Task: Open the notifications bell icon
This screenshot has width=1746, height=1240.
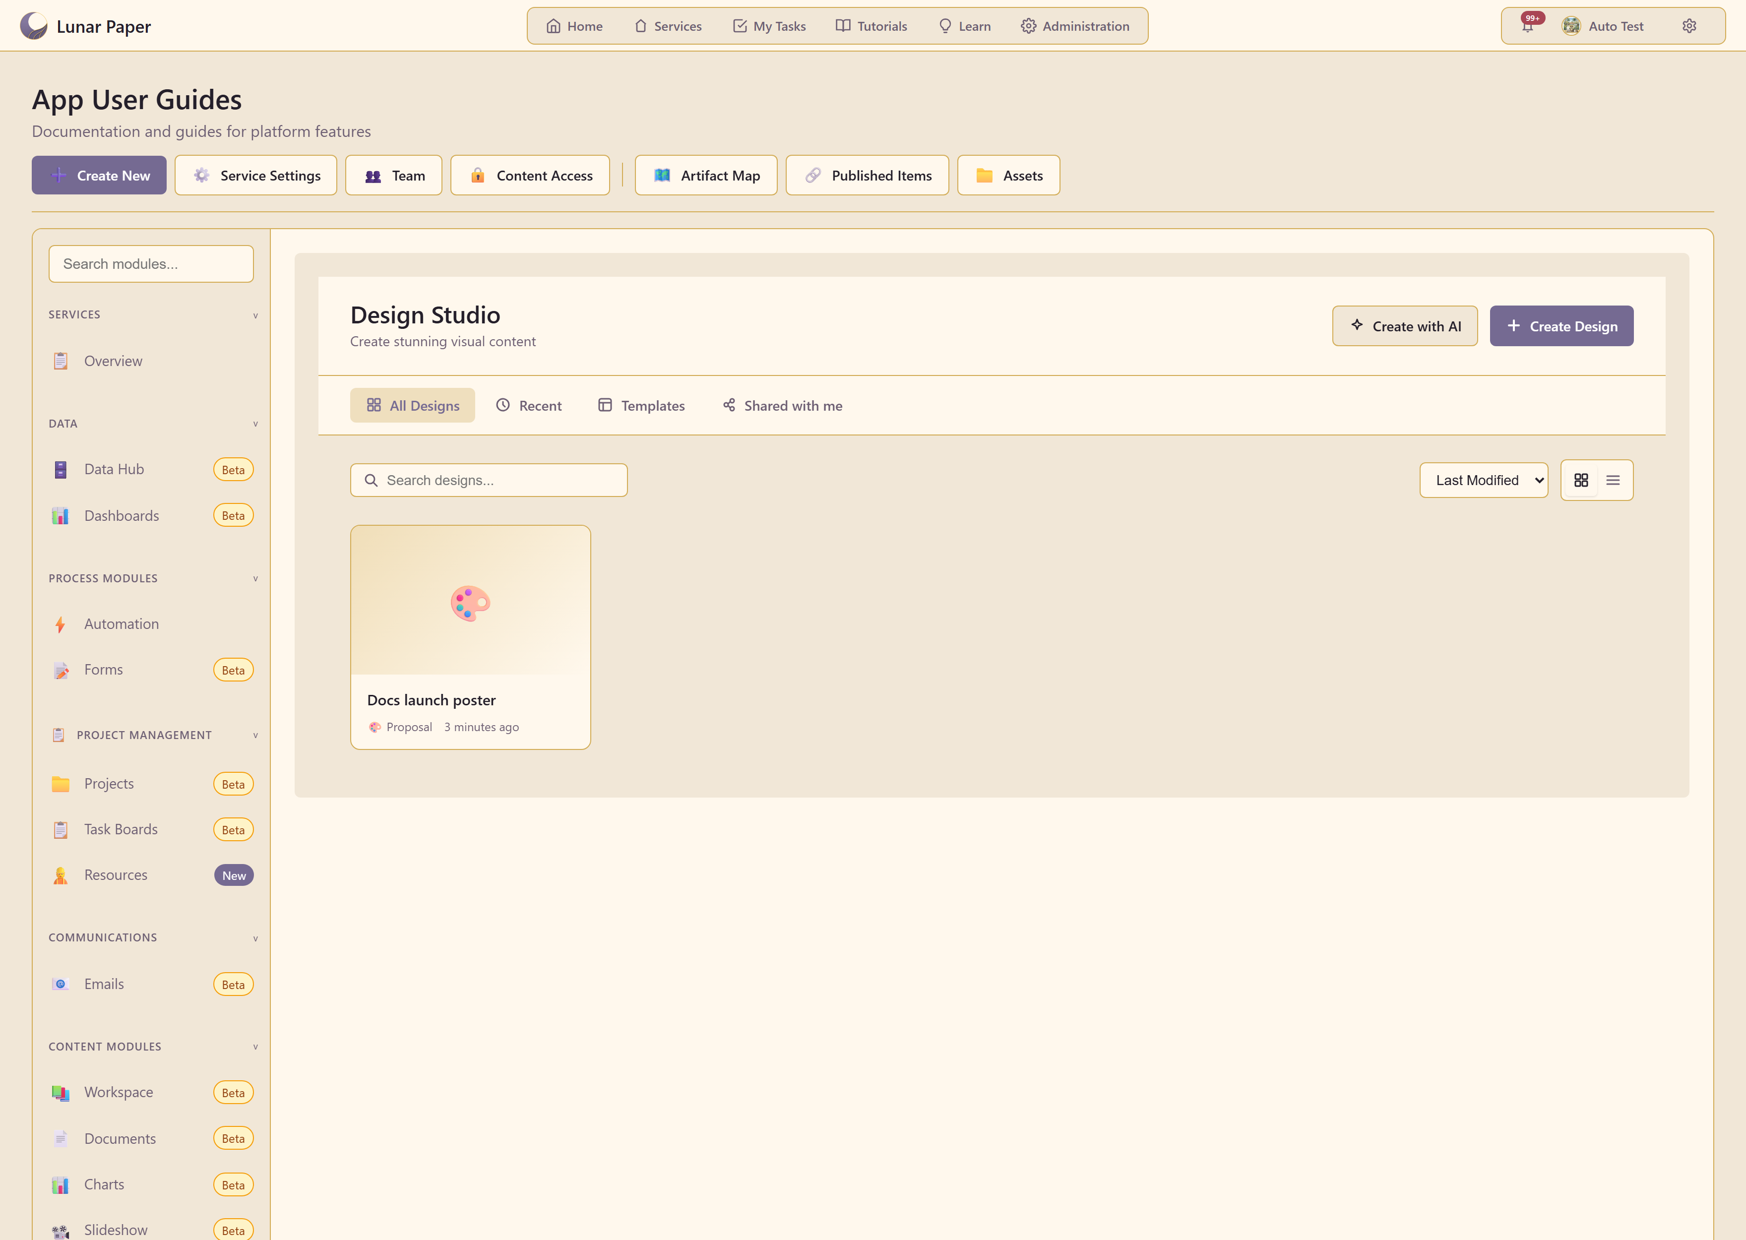Action: pos(1527,26)
